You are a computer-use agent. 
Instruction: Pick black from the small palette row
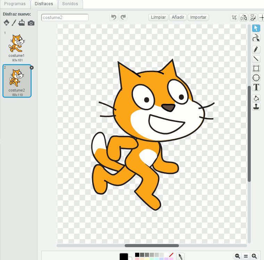[x=137, y=255]
